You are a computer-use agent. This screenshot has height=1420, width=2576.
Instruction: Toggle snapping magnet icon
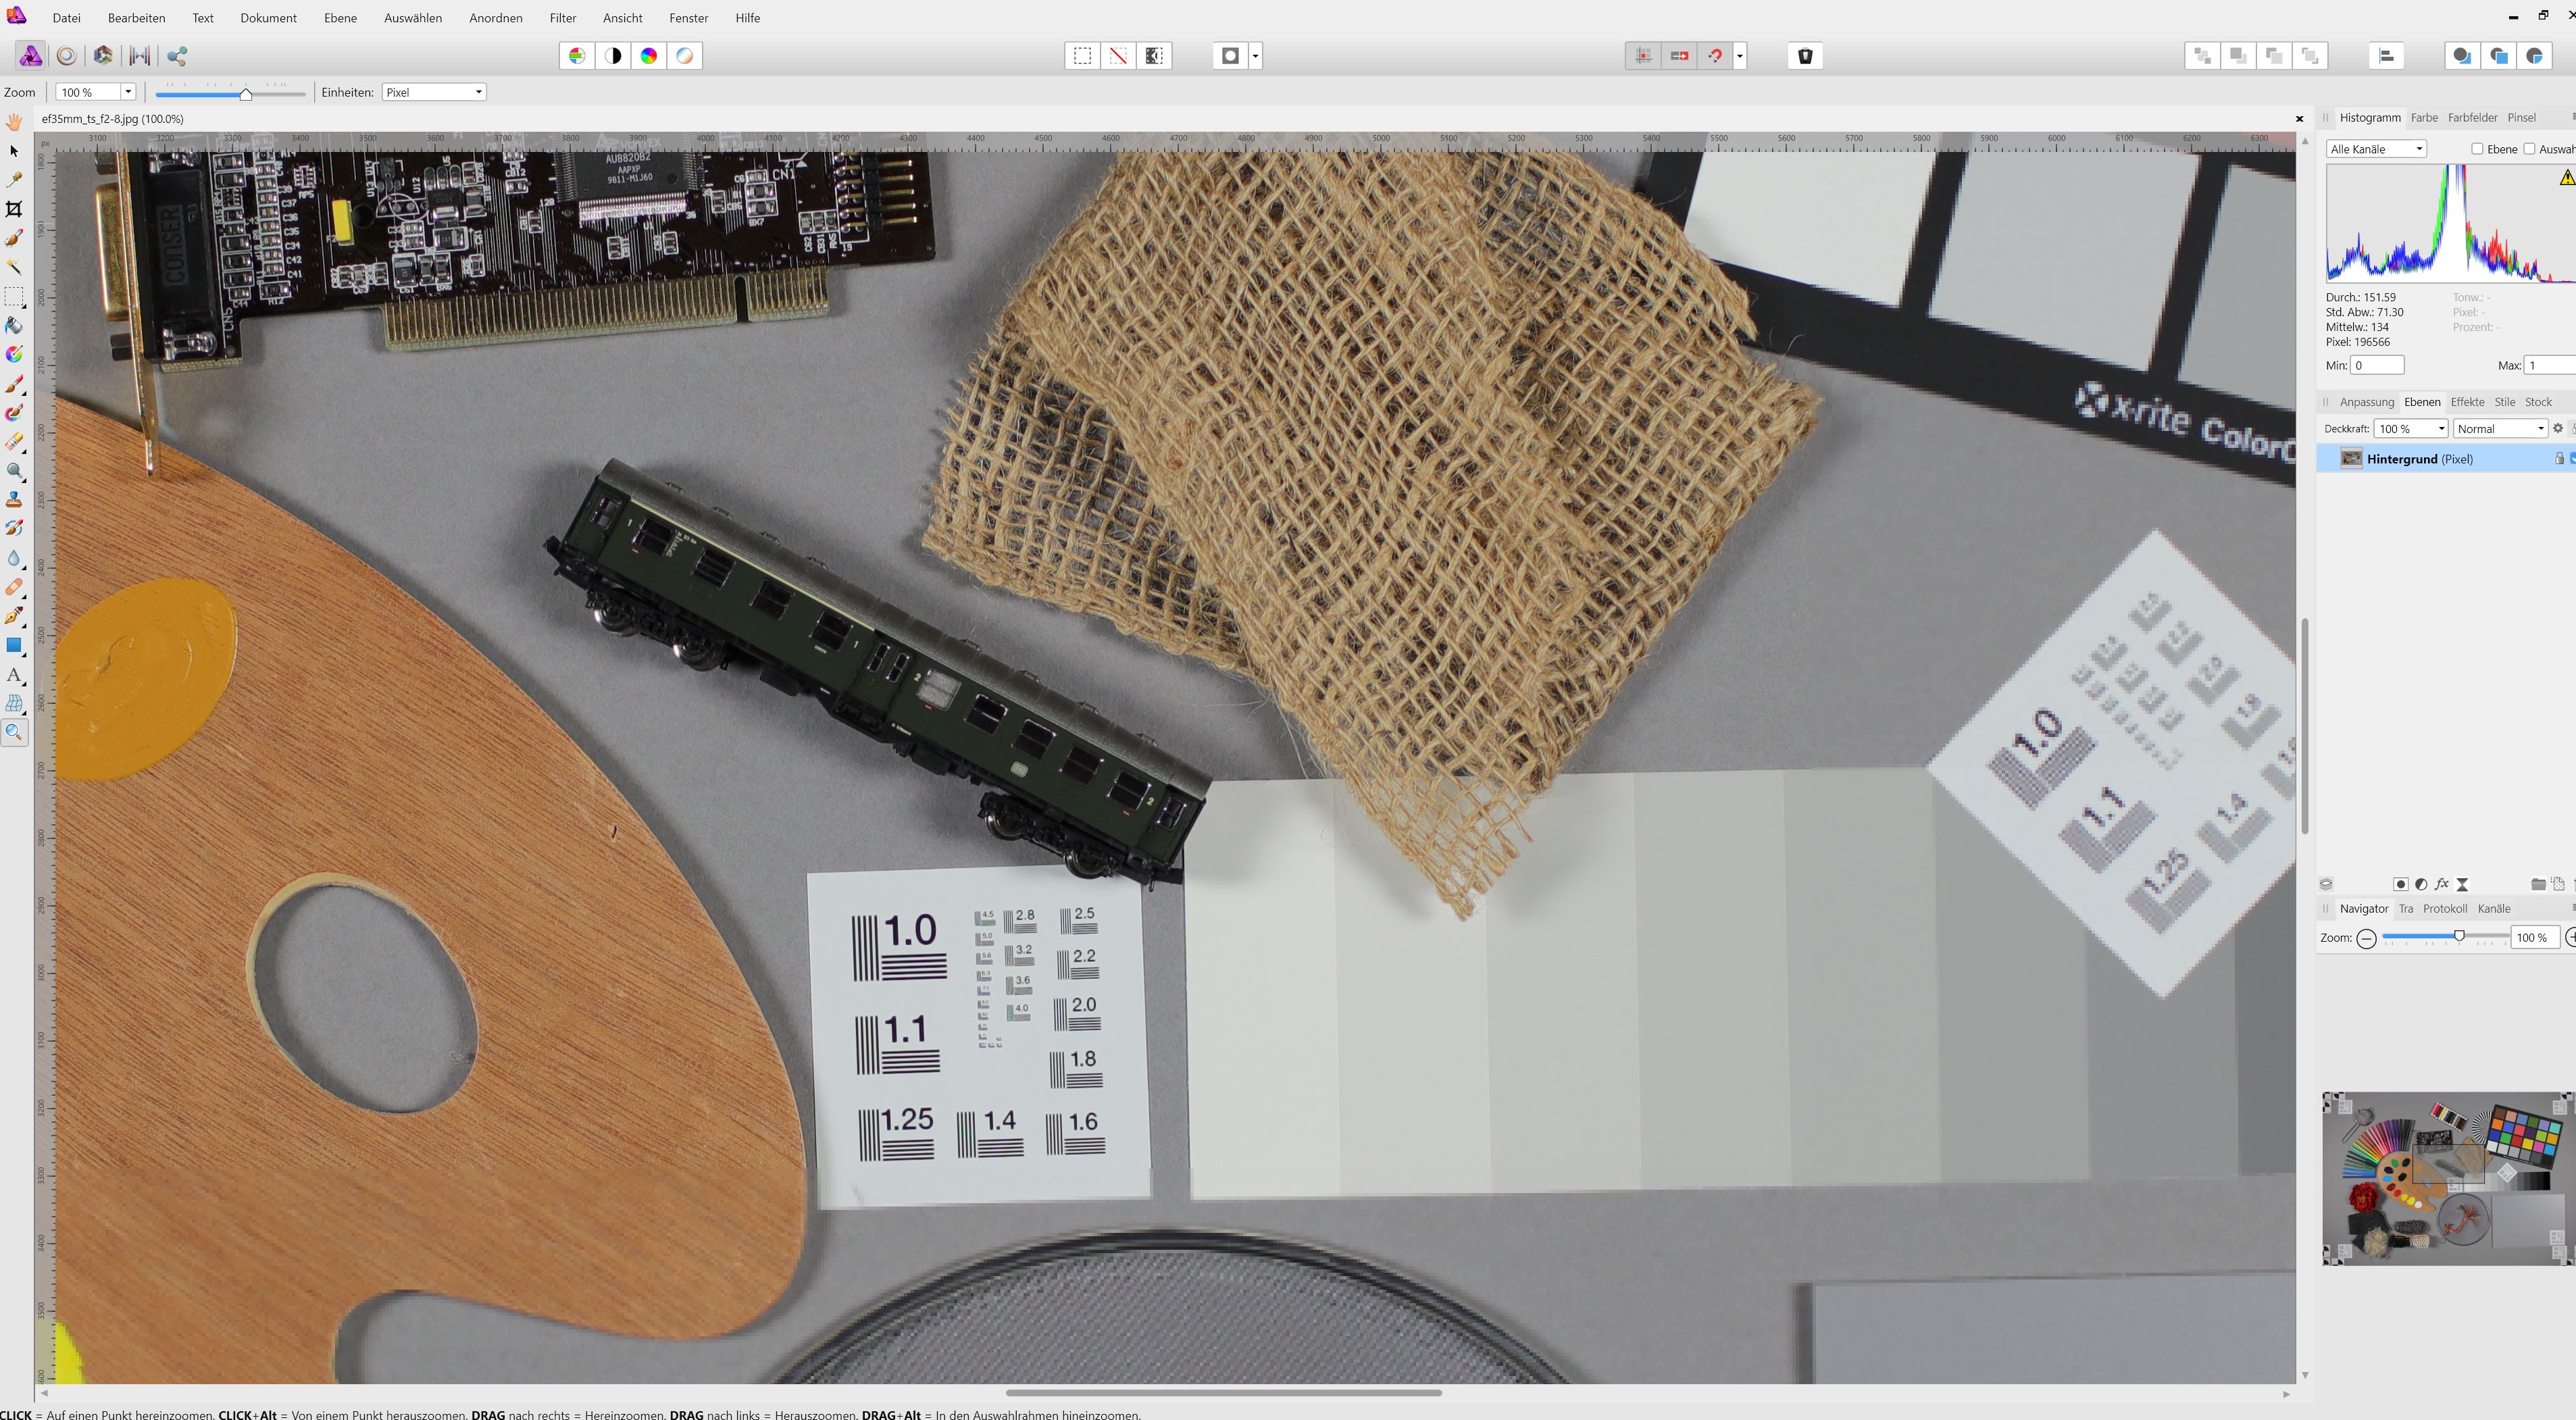[1715, 56]
